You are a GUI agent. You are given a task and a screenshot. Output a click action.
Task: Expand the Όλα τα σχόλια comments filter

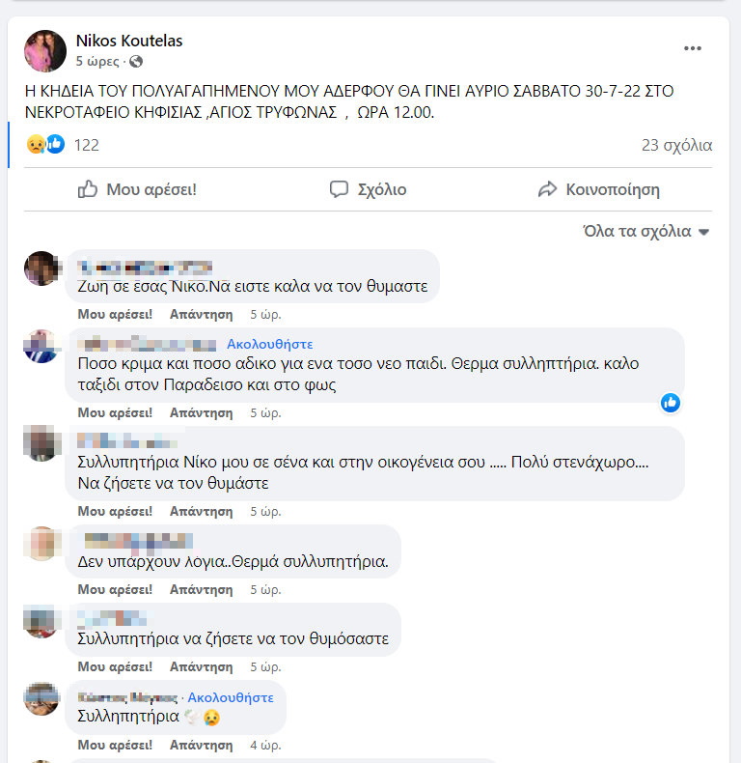[646, 231]
